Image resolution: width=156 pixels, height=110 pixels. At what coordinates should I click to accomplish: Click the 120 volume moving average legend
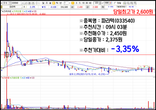(32, 78)
